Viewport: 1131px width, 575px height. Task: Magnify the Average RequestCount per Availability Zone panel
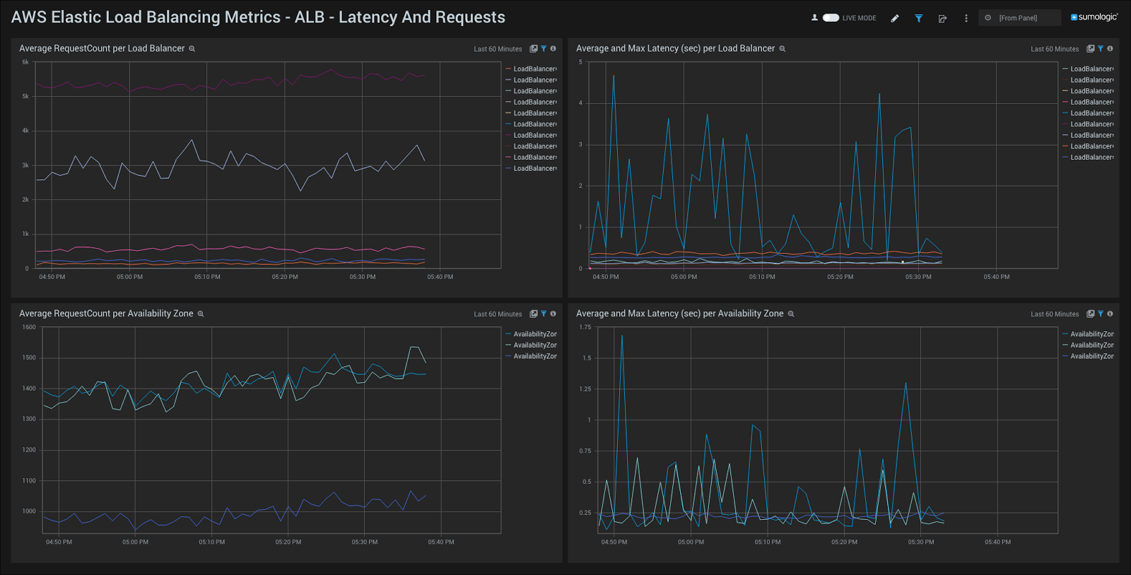(201, 314)
